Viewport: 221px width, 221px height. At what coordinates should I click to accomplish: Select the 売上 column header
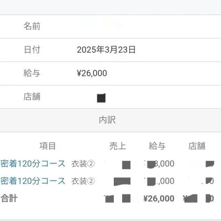point(118,146)
